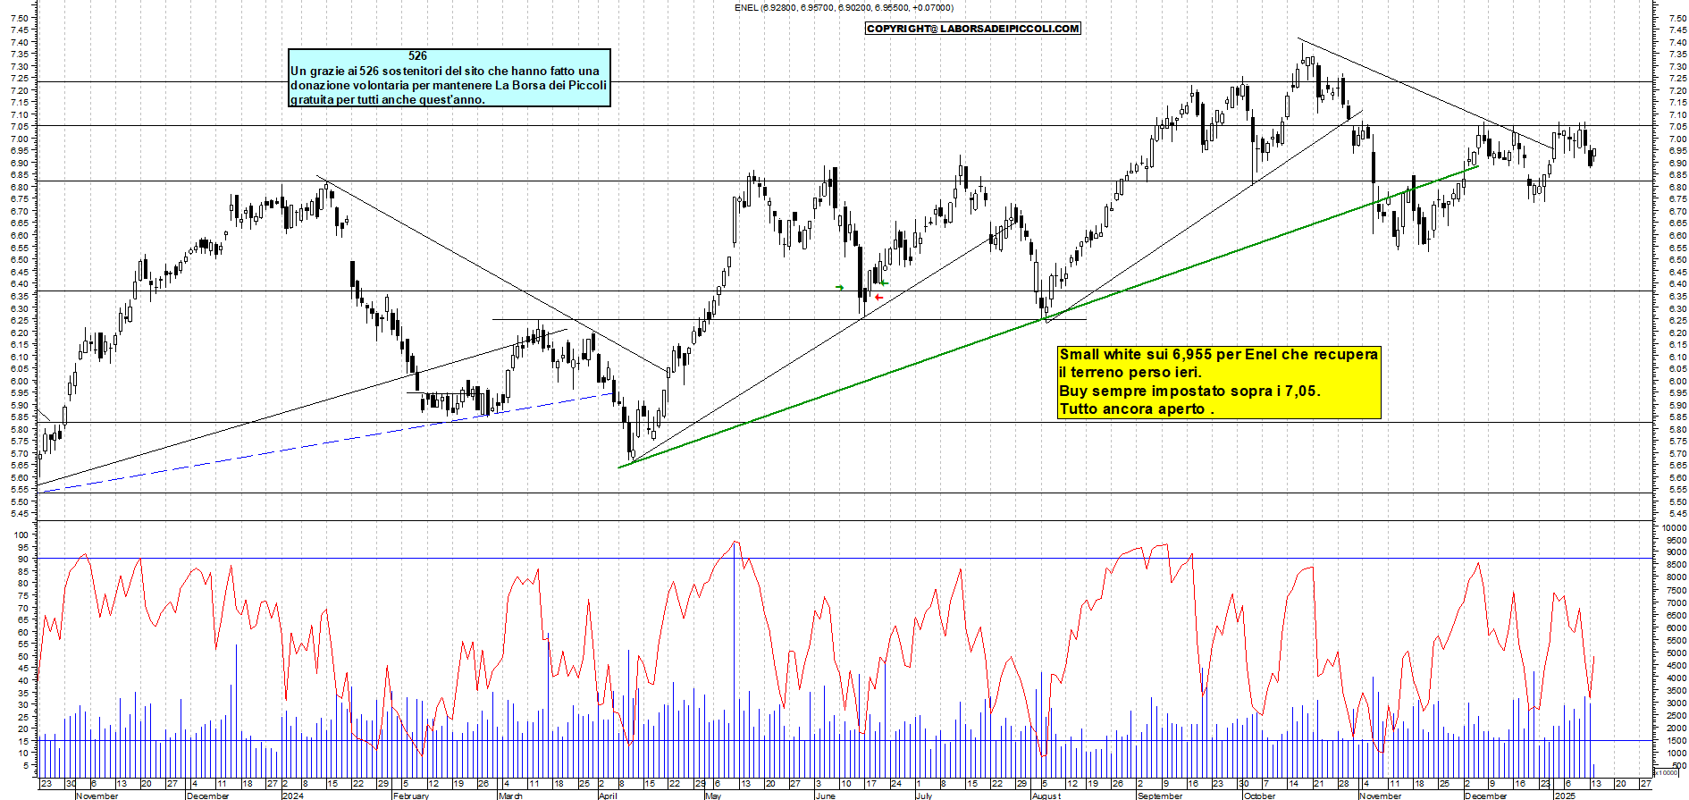Click the 'September' month label
Viewport: 1689px width, 800px height.
tap(1160, 796)
